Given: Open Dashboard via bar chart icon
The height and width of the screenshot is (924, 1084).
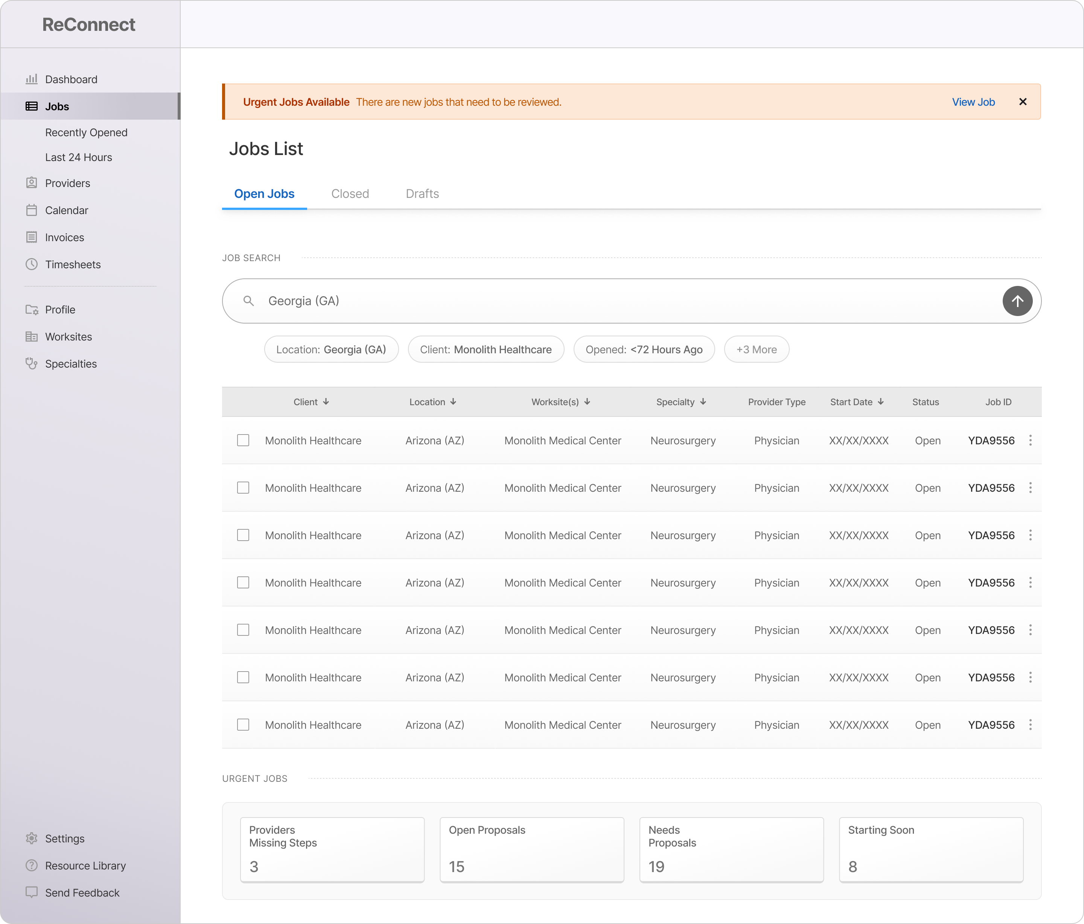Looking at the screenshot, I should (x=31, y=79).
